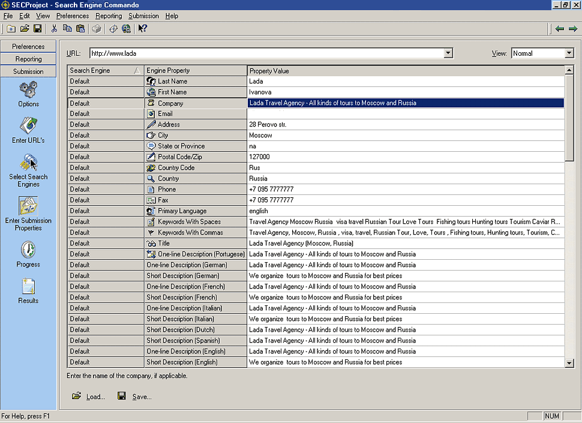Select the Company value cell
Viewport: 582px width, 423px height.
point(406,103)
